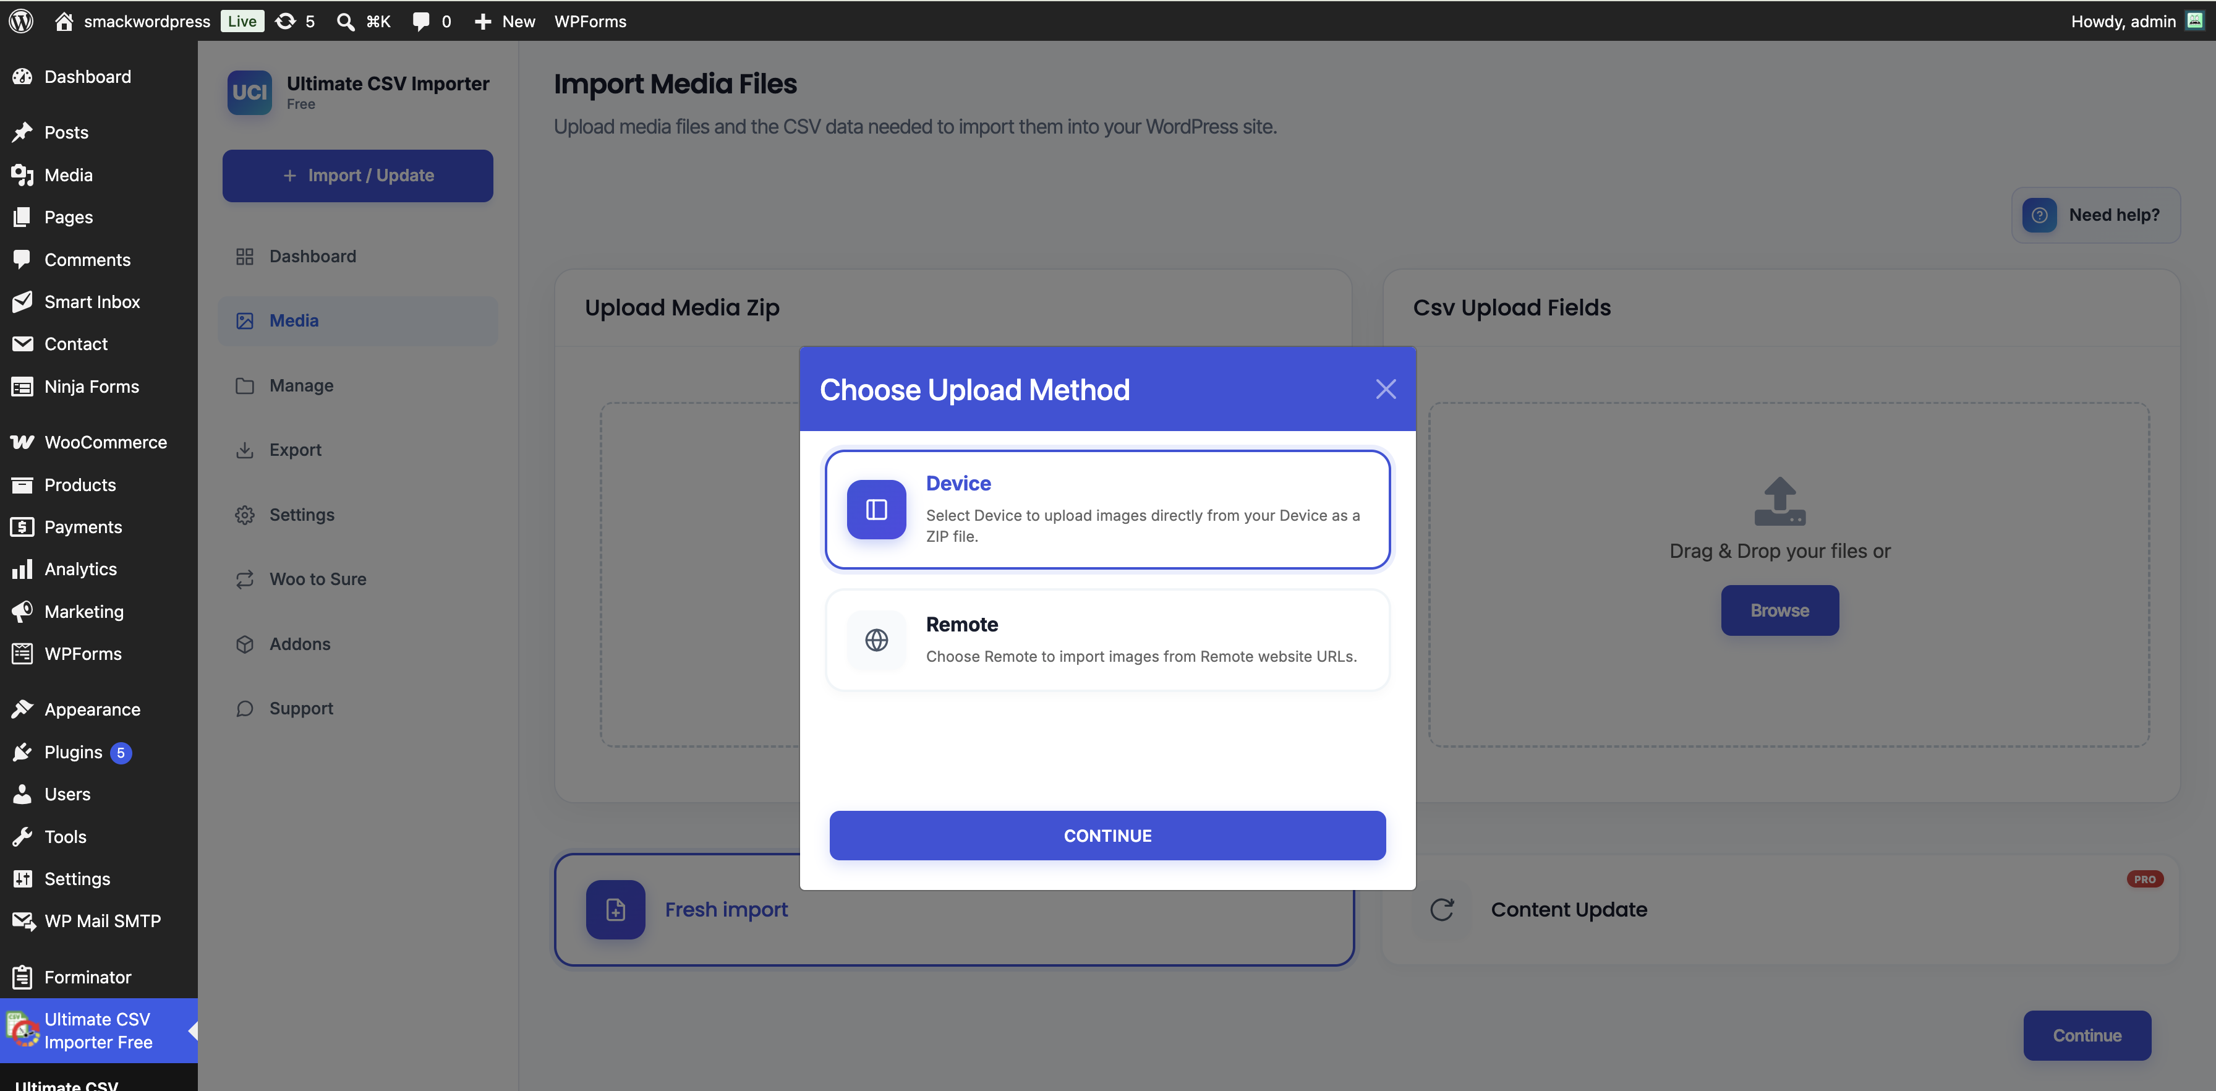Image resolution: width=2216 pixels, height=1091 pixels.
Task: Click the updates refresh icon showing 5
Action: pyautogui.click(x=286, y=20)
